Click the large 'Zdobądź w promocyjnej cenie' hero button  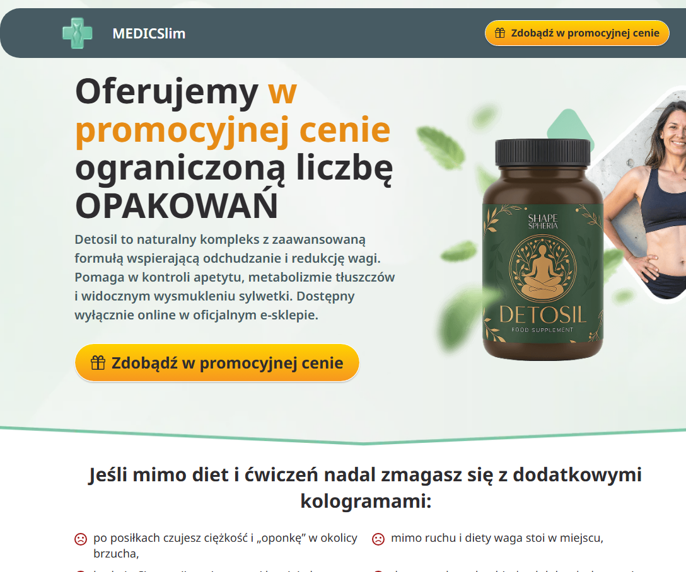tap(217, 363)
